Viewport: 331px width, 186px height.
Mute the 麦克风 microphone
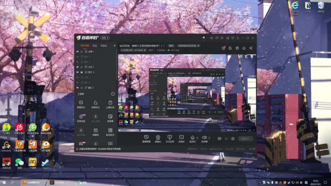click(192, 139)
